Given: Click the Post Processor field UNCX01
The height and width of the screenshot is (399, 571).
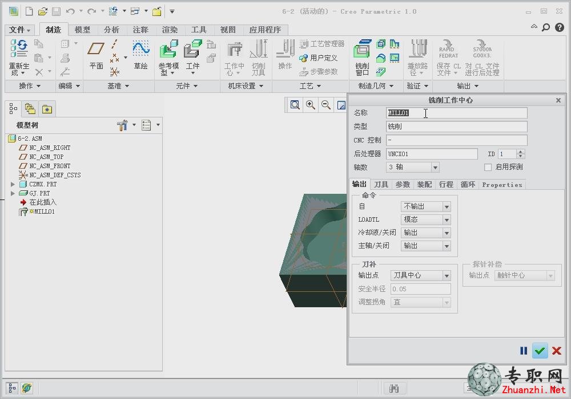Looking at the screenshot, I should click(x=432, y=154).
